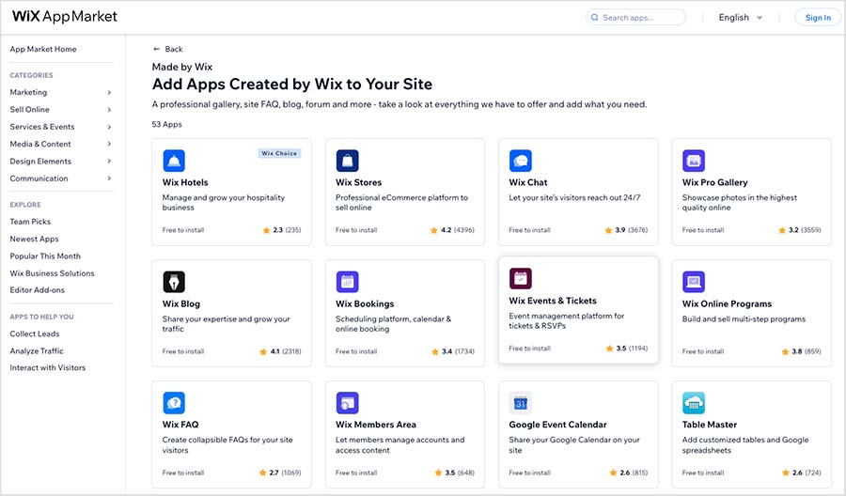Go to App Market Home

point(43,49)
